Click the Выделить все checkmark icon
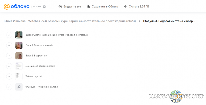The image size is (206, 105). pyautogui.click(x=60, y=6)
